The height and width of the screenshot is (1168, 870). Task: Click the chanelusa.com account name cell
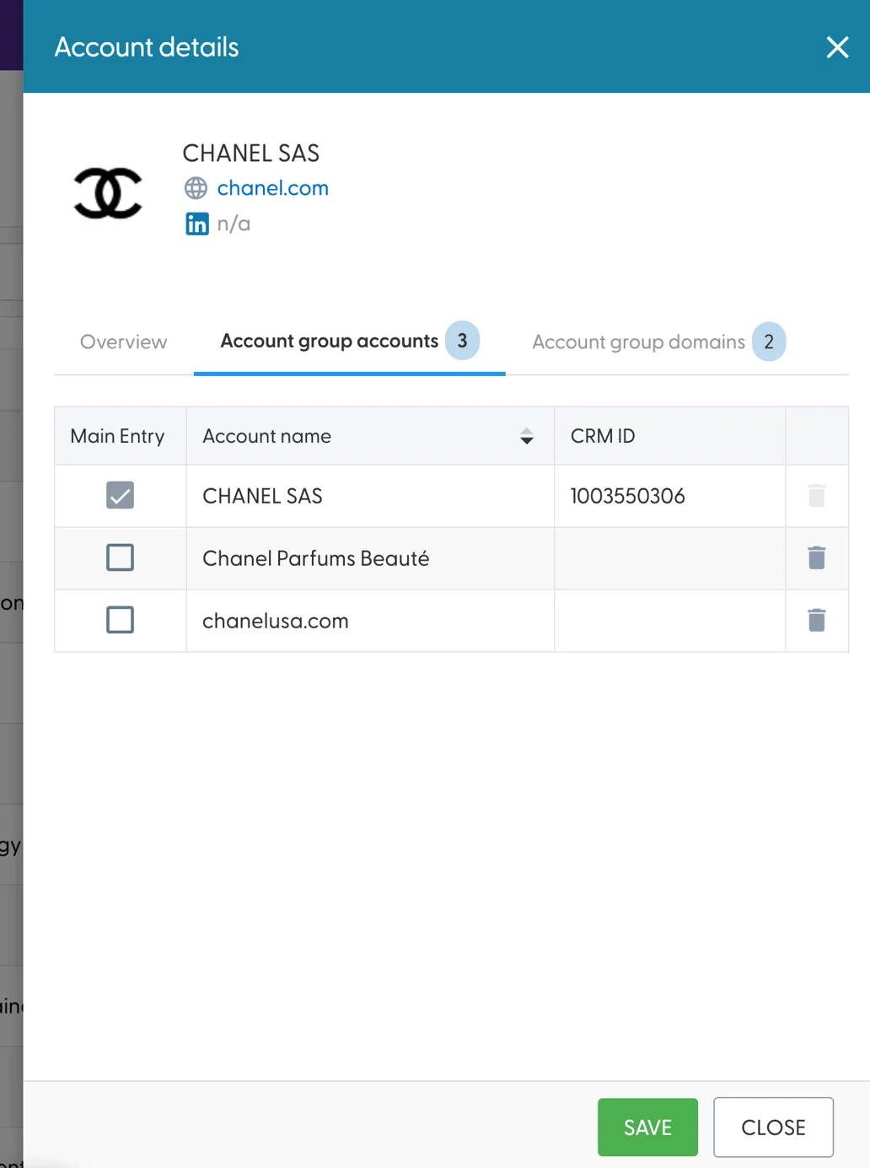click(x=370, y=621)
